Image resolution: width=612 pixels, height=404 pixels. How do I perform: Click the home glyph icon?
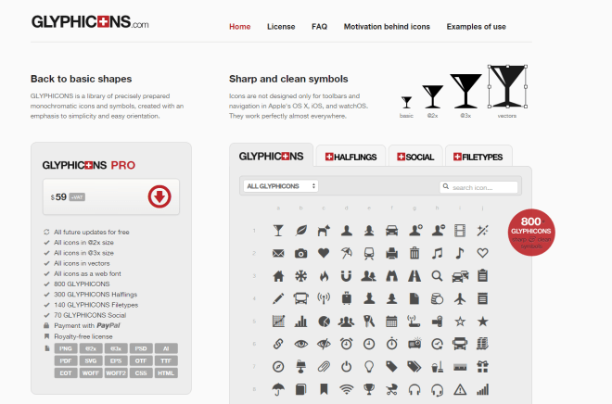pos(277,275)
